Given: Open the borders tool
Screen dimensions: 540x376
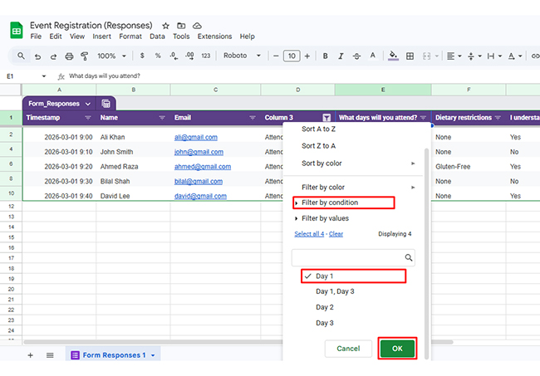Looking at the screenshot, I should [x=410, y=56].
